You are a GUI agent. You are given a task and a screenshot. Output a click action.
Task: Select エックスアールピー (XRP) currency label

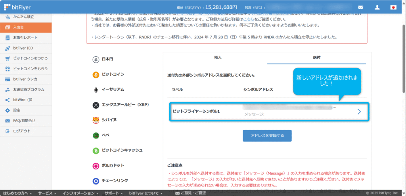pos(125,105)
